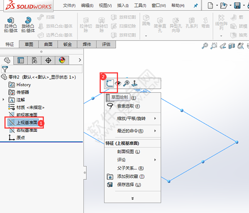Click the Sketch icon in context toolbar
The image size is (249, 213).
(110, 83)
